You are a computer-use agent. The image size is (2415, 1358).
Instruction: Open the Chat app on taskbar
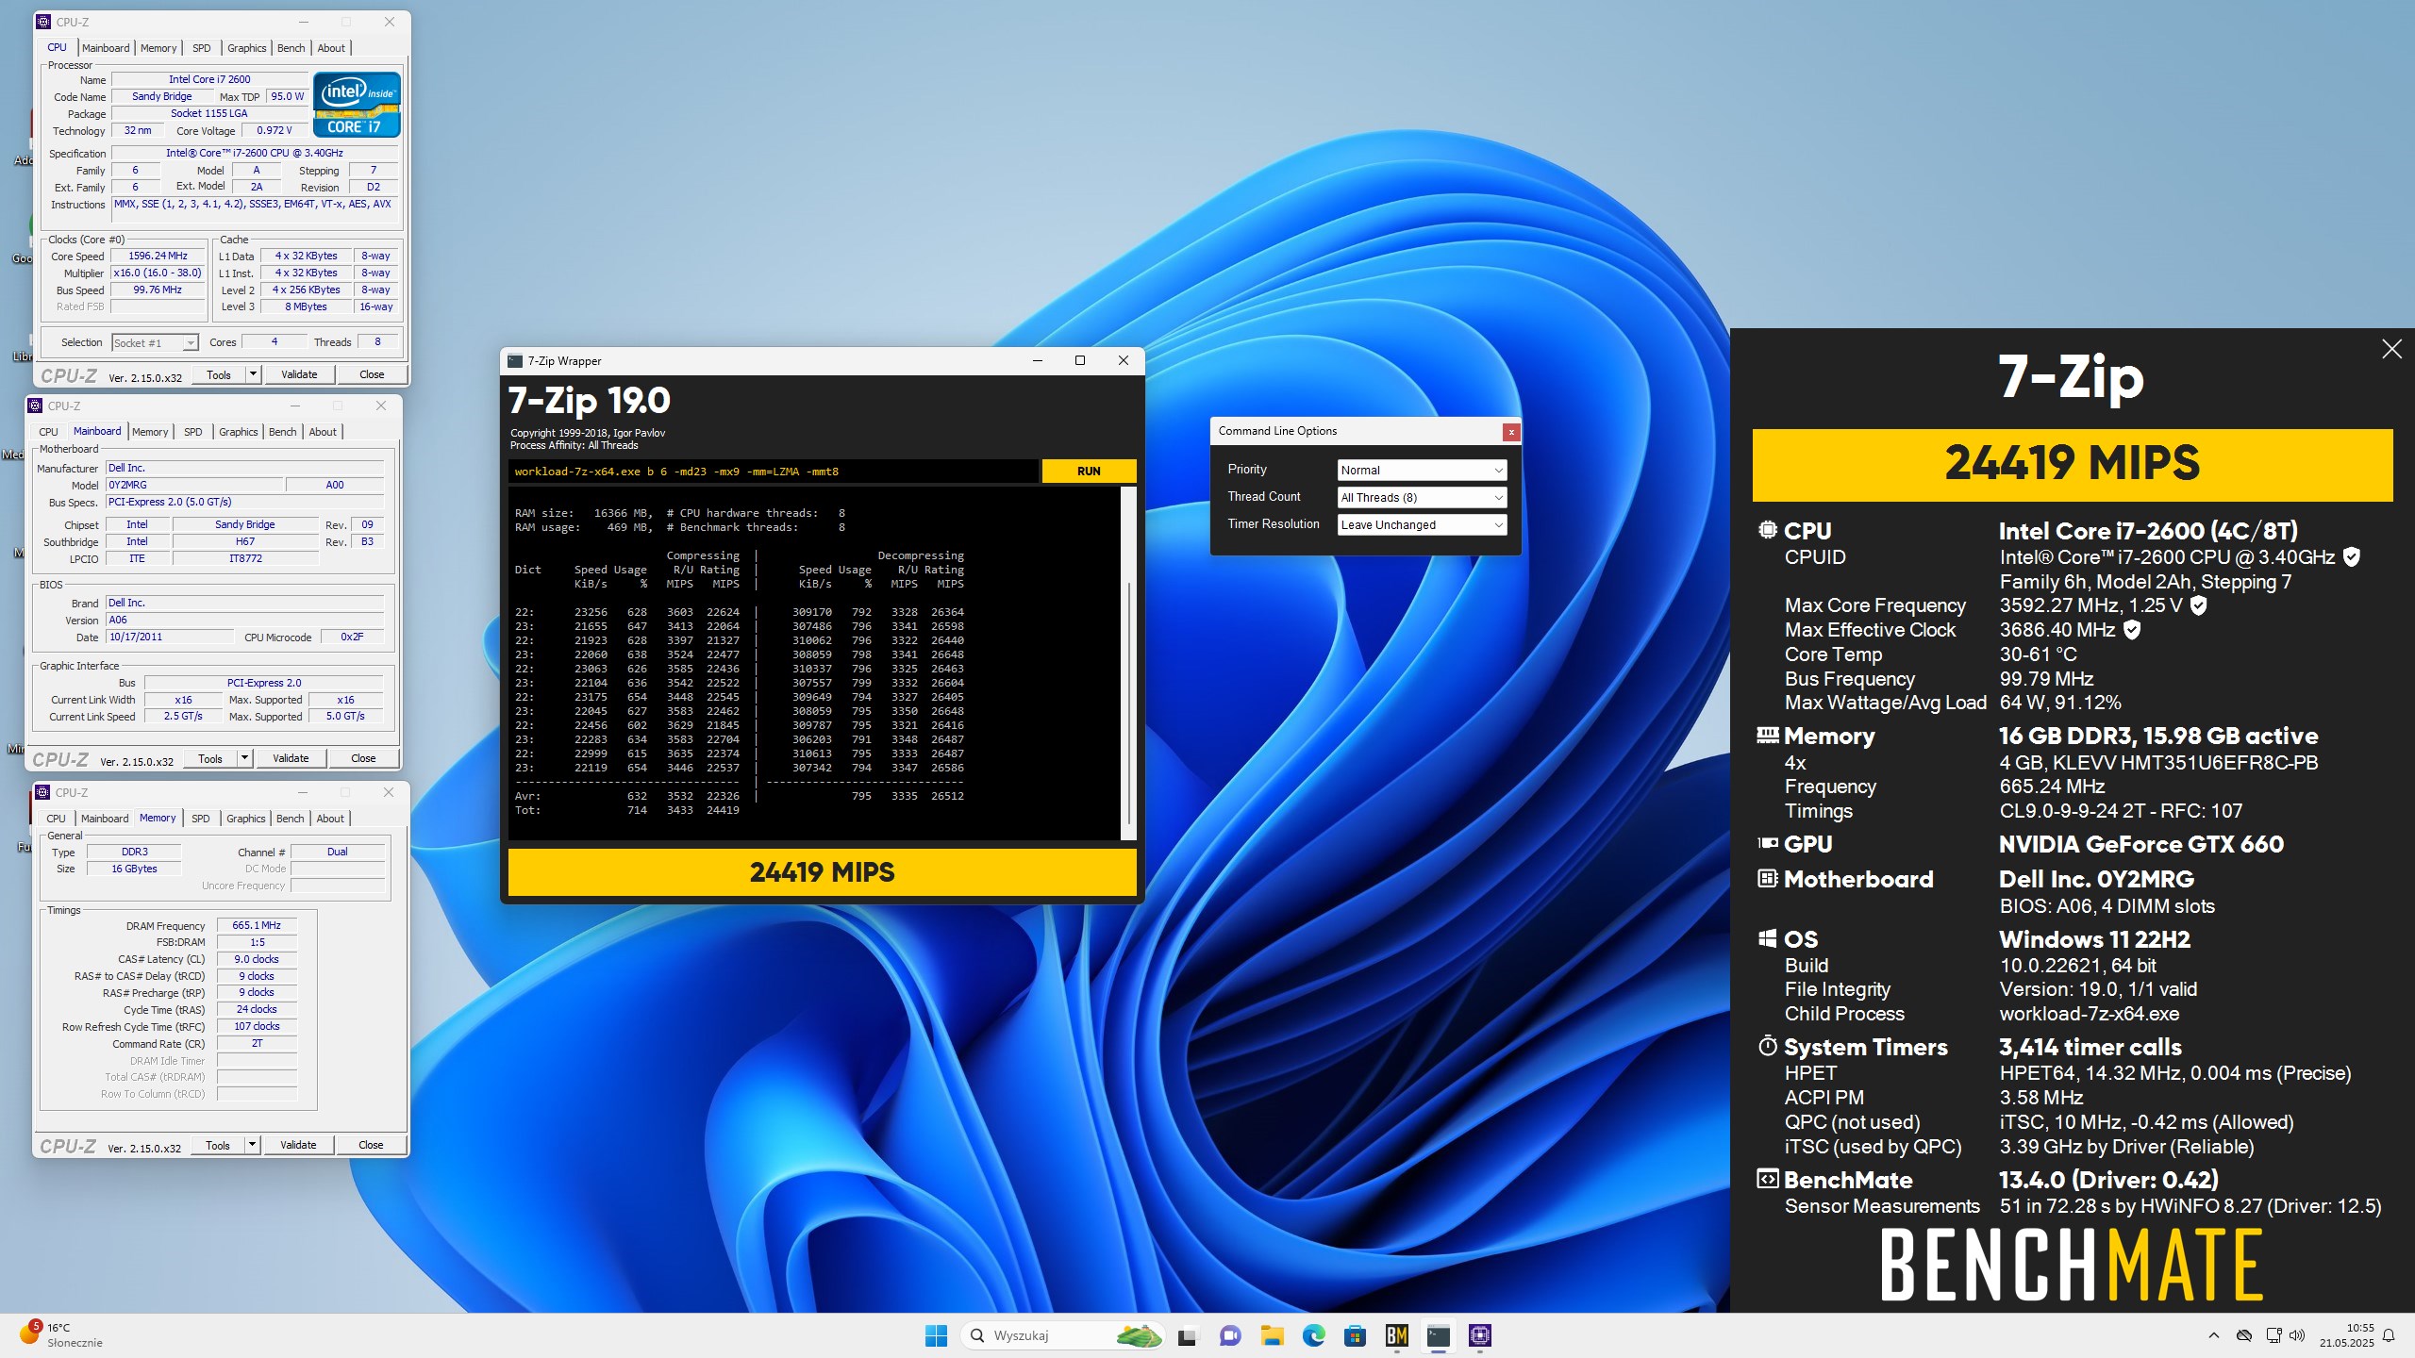[x=1229, y=1335]
